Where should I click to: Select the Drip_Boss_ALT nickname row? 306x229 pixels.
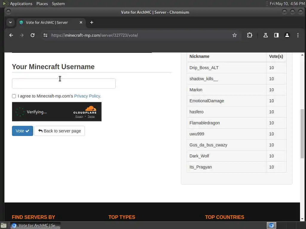[236, 68]
